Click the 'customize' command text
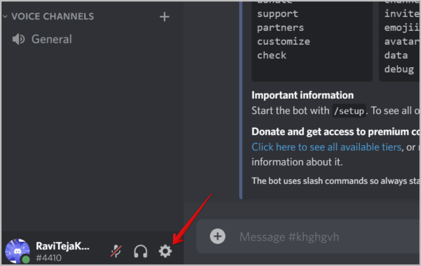421x266 pixels. [x=284, y=42]
